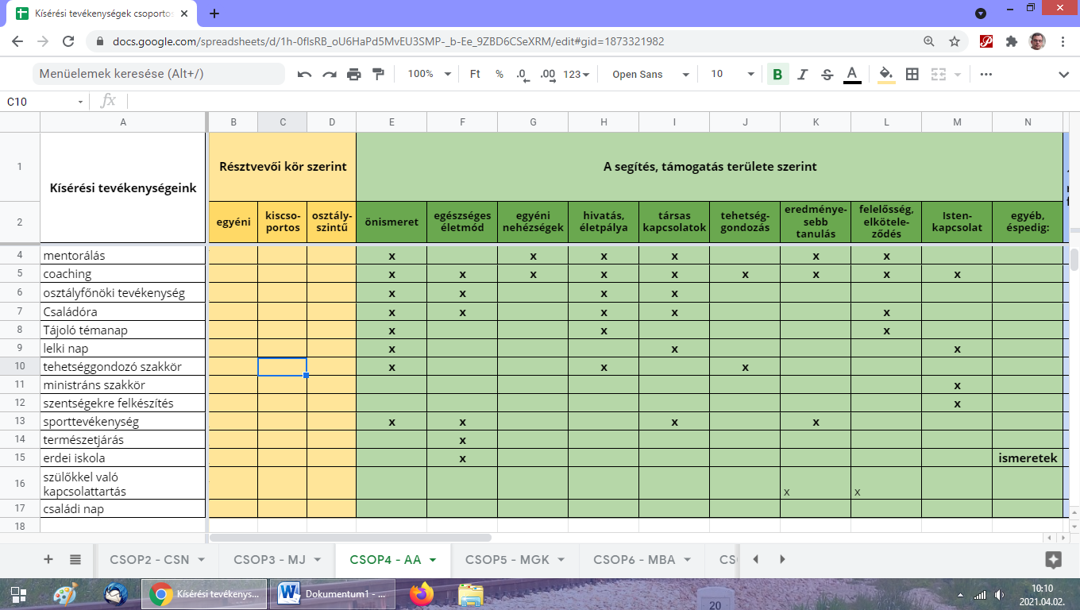Viewport: 1080px width, 610px height.
Task: Open the Word Dokumentum1 taskbar item
Action: click(x=332, y=594)
